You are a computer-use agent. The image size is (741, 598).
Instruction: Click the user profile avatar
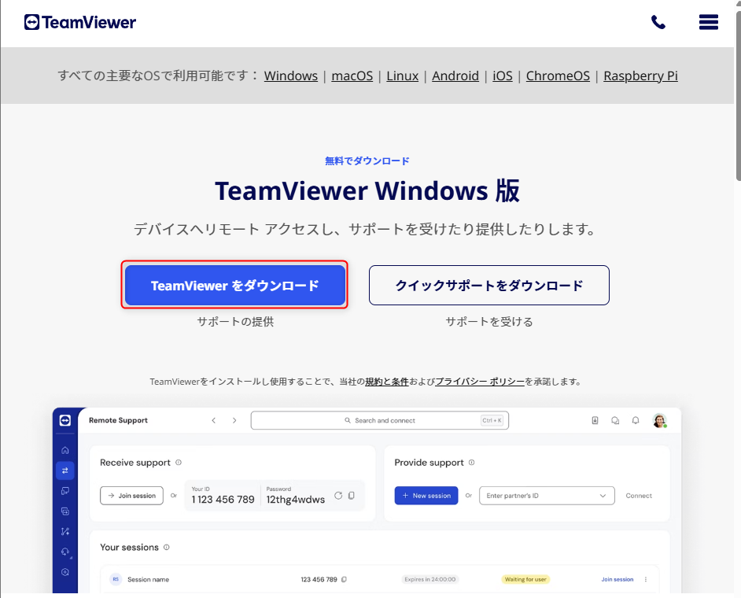659,420
